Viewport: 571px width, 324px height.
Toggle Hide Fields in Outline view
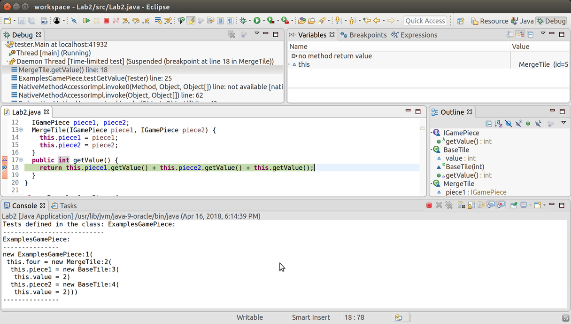pyautogui.click(x=508, y=124)
